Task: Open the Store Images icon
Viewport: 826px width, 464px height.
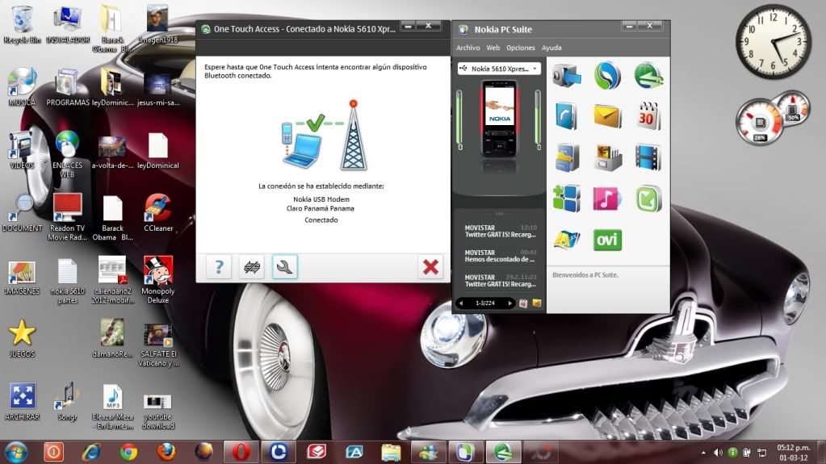Action: [607, 157]
